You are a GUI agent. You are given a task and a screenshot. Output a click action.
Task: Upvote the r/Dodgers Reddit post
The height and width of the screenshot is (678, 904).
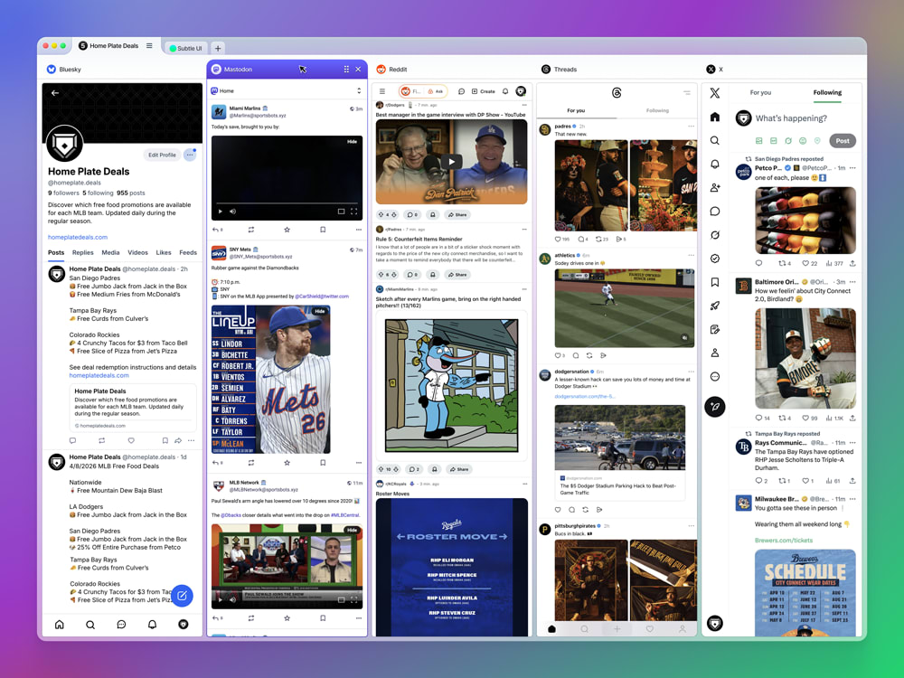coord(381,214)
